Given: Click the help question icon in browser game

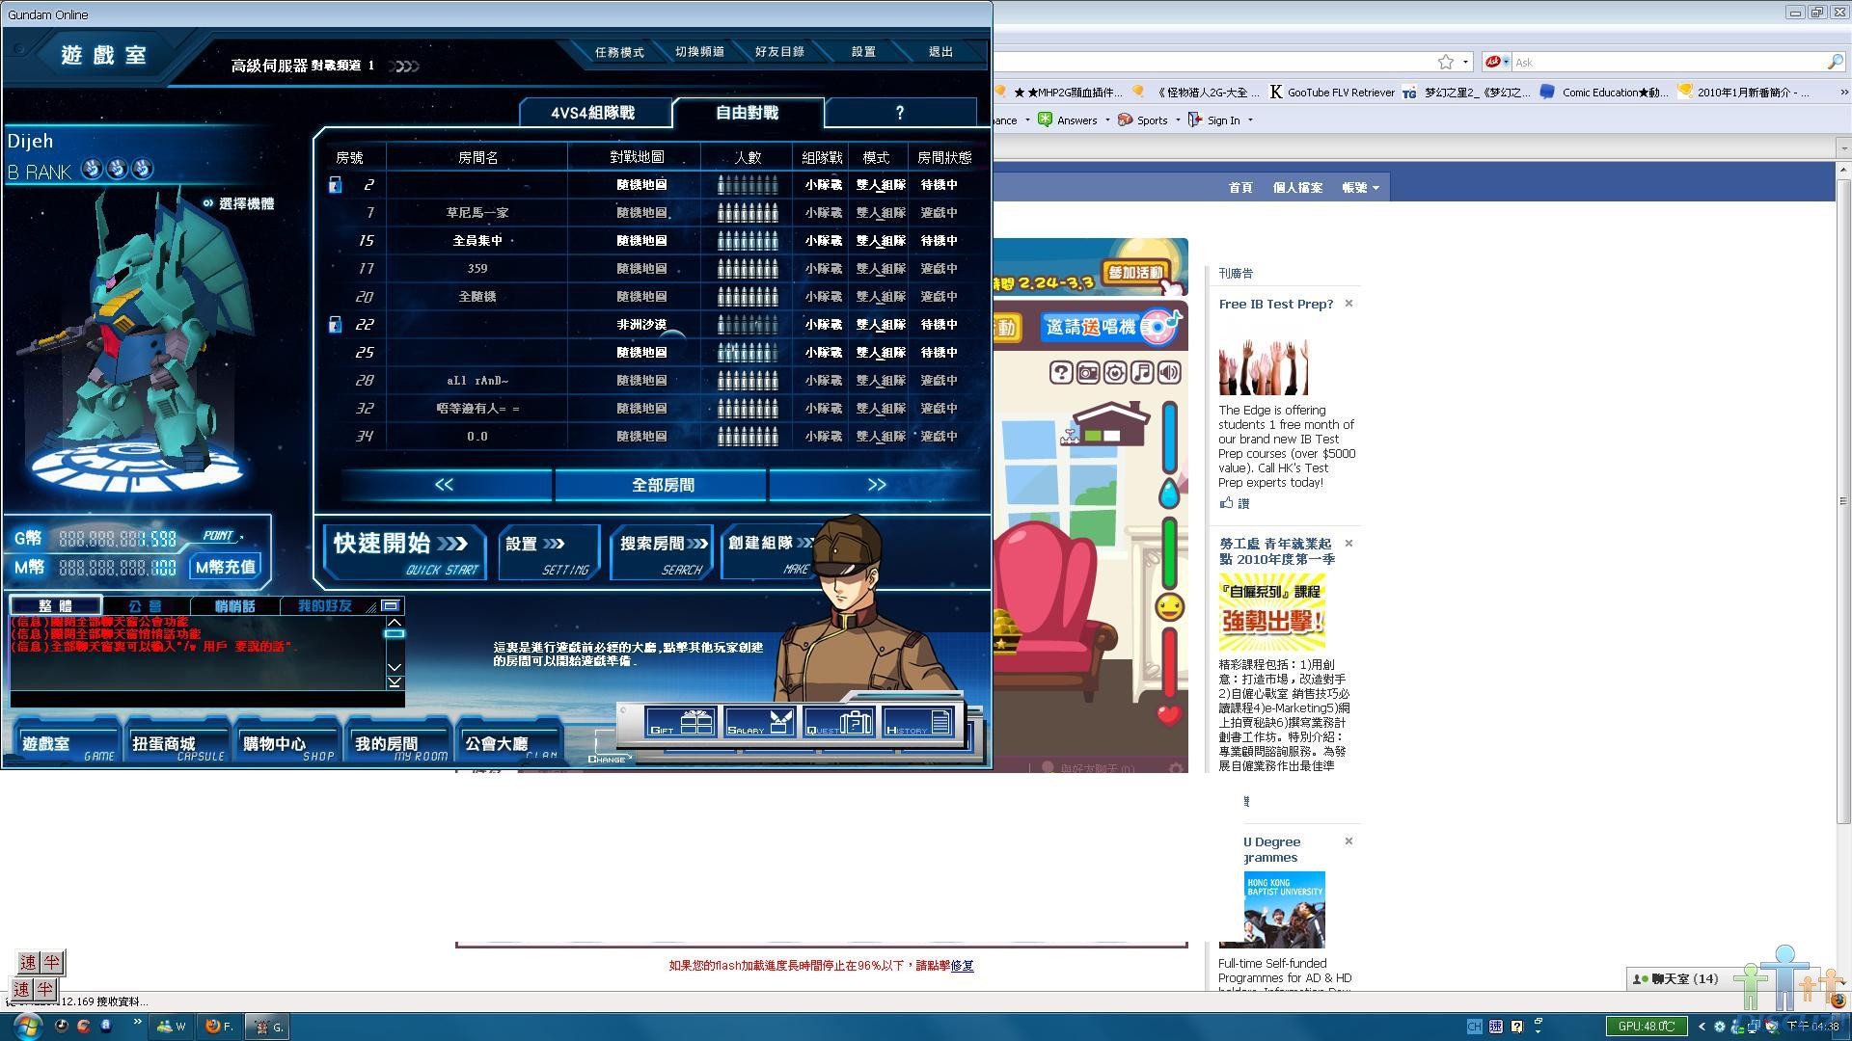Looking at the screenshot, I should point(1061,373).
